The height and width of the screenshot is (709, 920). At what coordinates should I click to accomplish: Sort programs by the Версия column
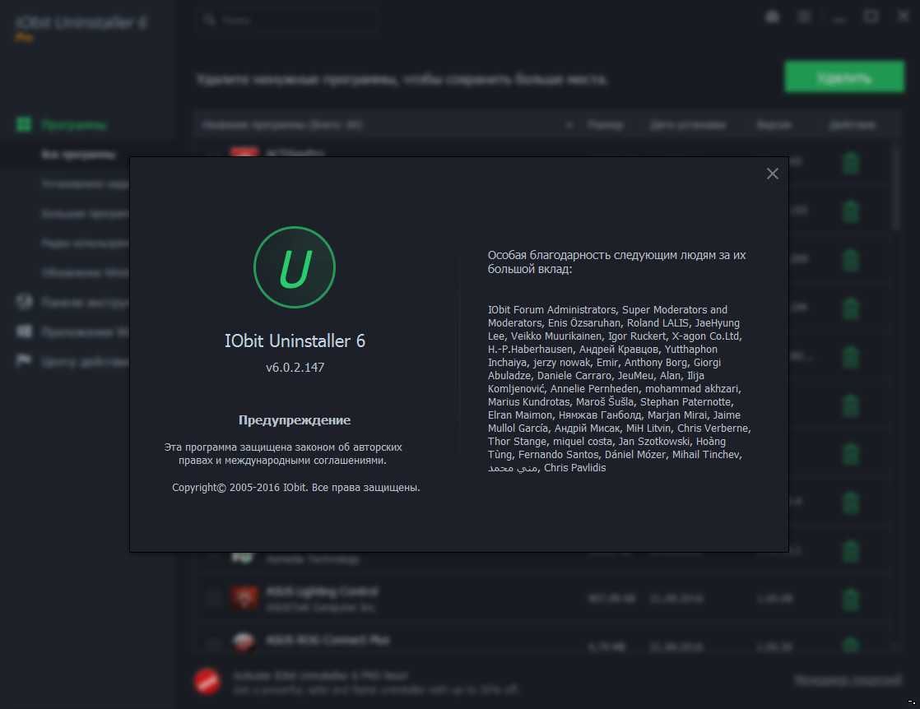coord(774,125)
